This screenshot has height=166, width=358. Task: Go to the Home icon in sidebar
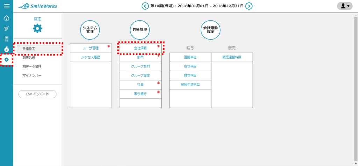tap(6, 18)
